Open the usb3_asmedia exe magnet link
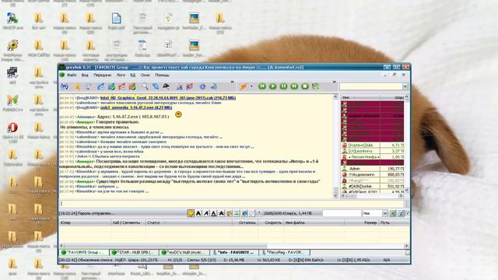This screenshot has width=498, height=280. click(x=136, y=107)
